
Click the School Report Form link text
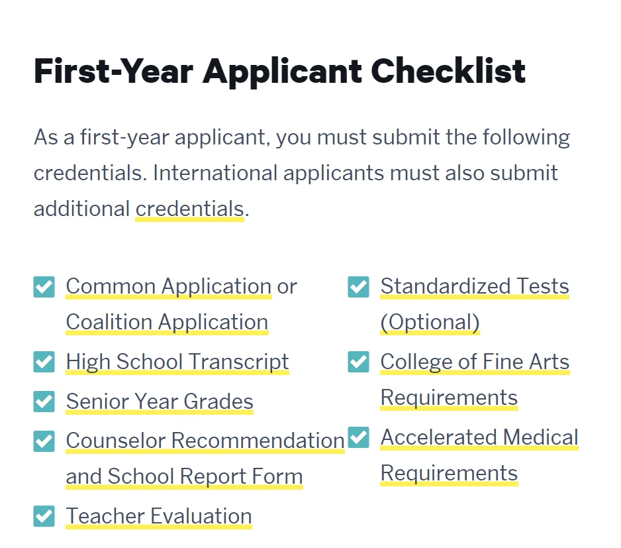[x=205, y=476]
